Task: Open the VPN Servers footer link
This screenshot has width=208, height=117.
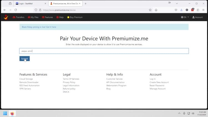Action: 25,89
